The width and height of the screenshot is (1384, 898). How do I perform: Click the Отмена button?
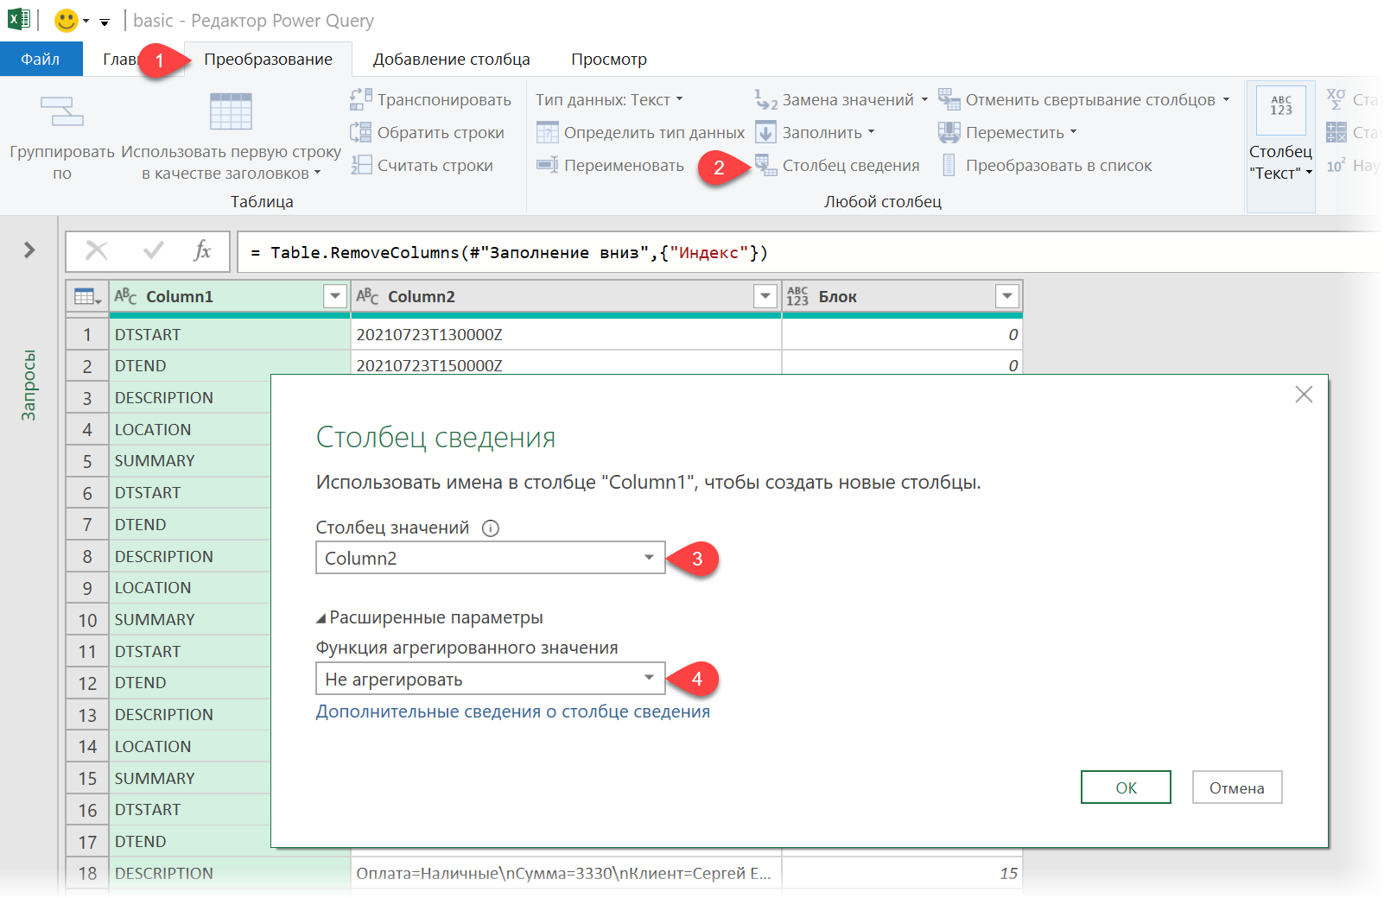click(1237, 787)
